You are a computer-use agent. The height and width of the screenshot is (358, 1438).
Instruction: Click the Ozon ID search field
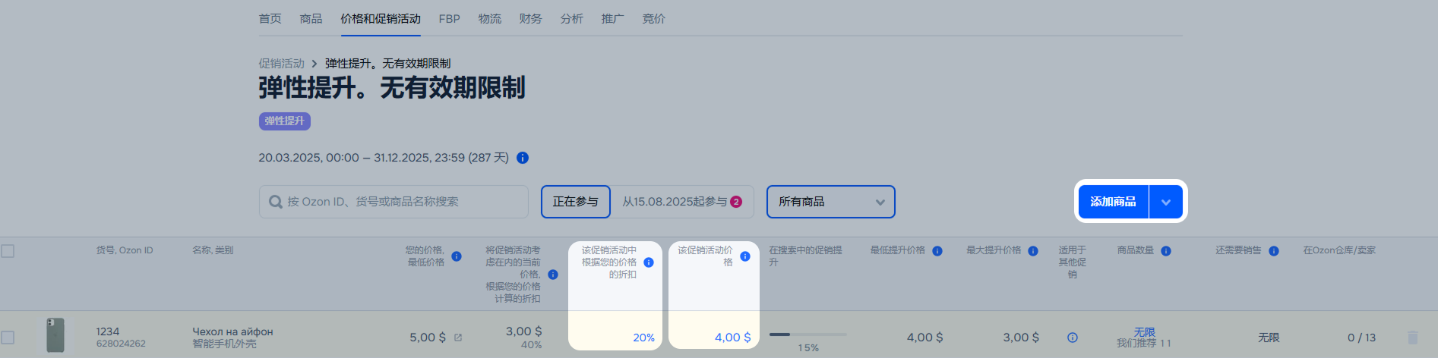[x=393, y=202]
